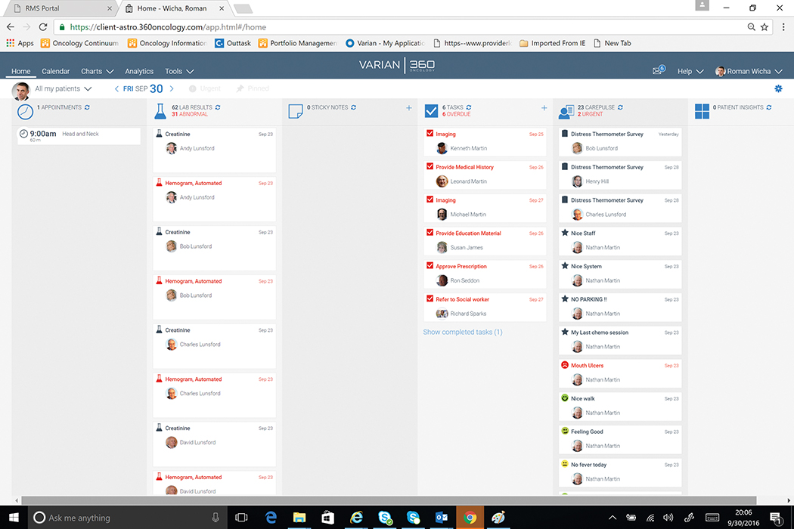Click the settings gear icon
Screen dimensions: 794x529
coord(778,89)
